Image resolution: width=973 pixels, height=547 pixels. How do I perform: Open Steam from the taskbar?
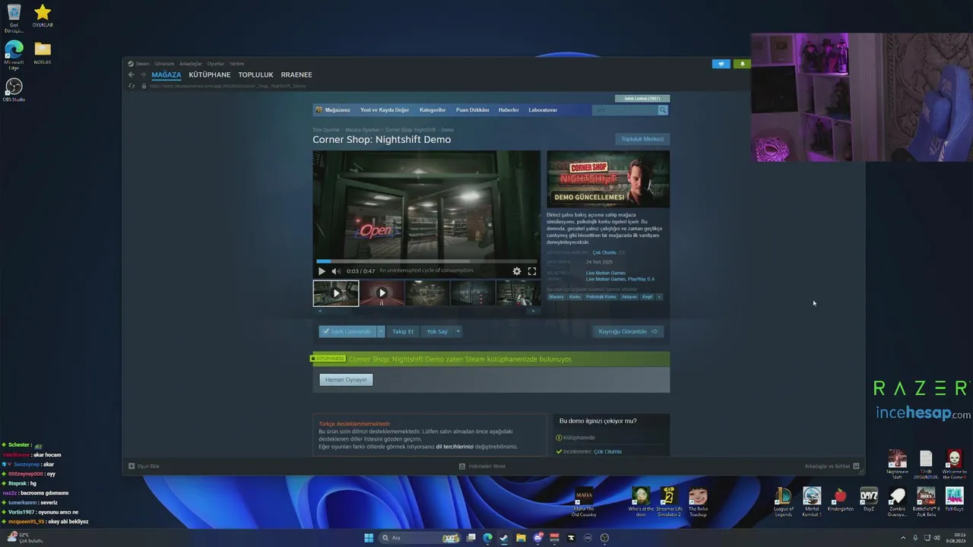[x=504, y=538]
